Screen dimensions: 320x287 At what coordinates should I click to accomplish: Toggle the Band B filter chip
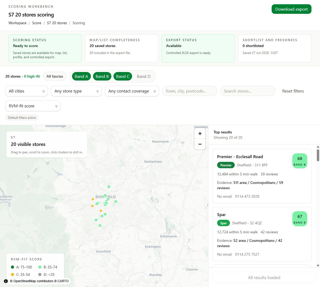tap(102, 77)
